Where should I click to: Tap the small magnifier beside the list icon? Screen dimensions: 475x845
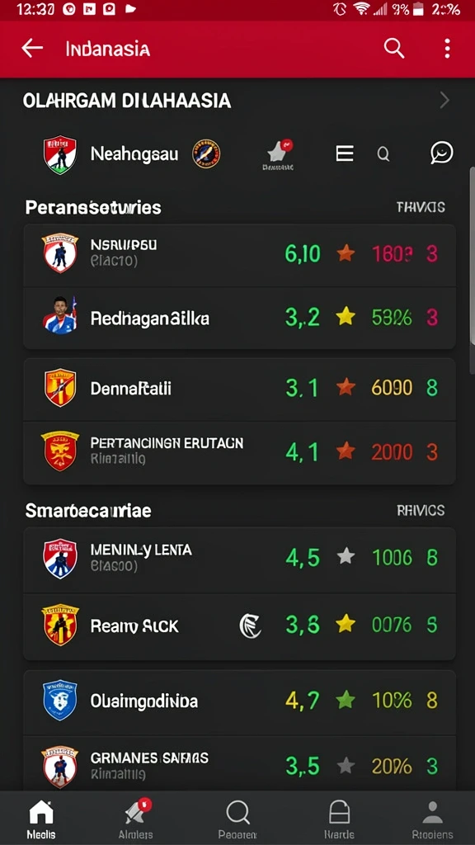[383, 154]
